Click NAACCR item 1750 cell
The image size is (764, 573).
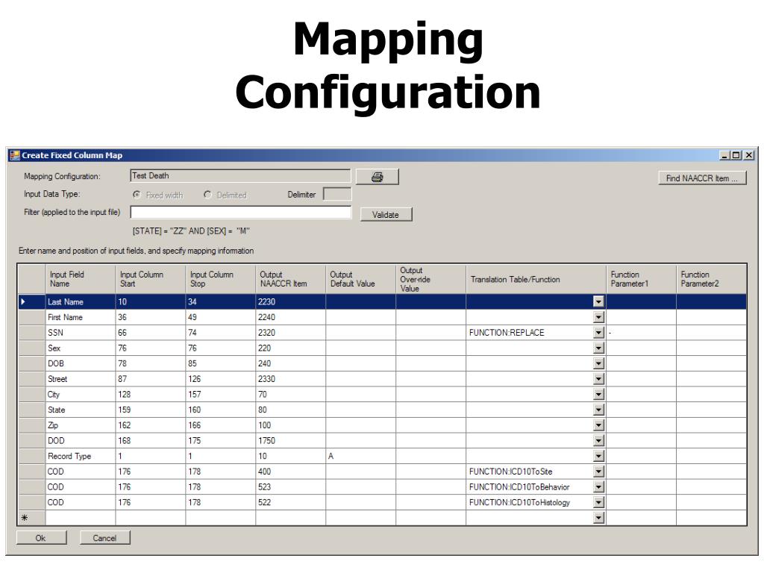point(291,441)
